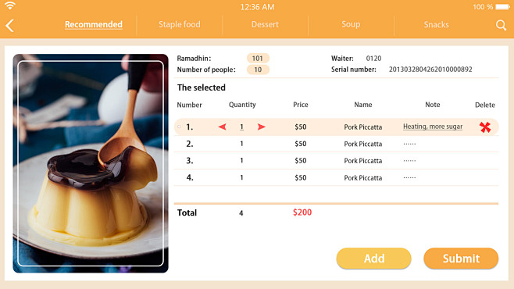Tap the Wi-Fi status icon

10,5
